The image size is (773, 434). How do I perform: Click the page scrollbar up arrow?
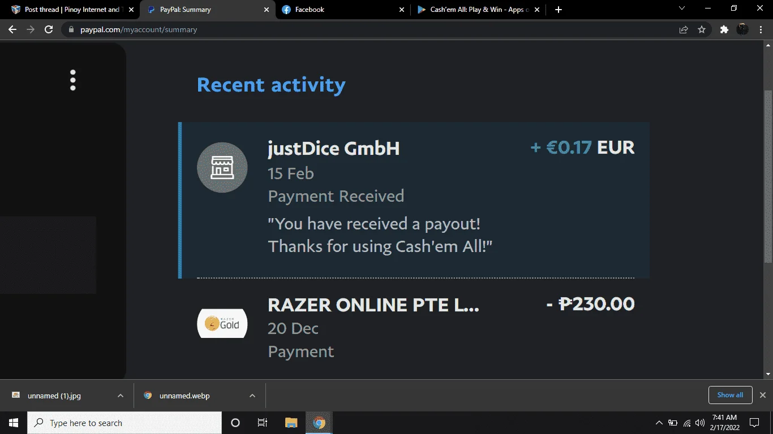click(768, 46)
